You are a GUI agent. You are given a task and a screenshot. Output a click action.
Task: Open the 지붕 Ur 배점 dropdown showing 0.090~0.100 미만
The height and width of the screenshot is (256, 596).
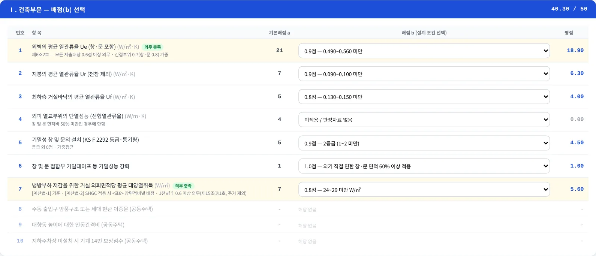click(x=424, y=74)
